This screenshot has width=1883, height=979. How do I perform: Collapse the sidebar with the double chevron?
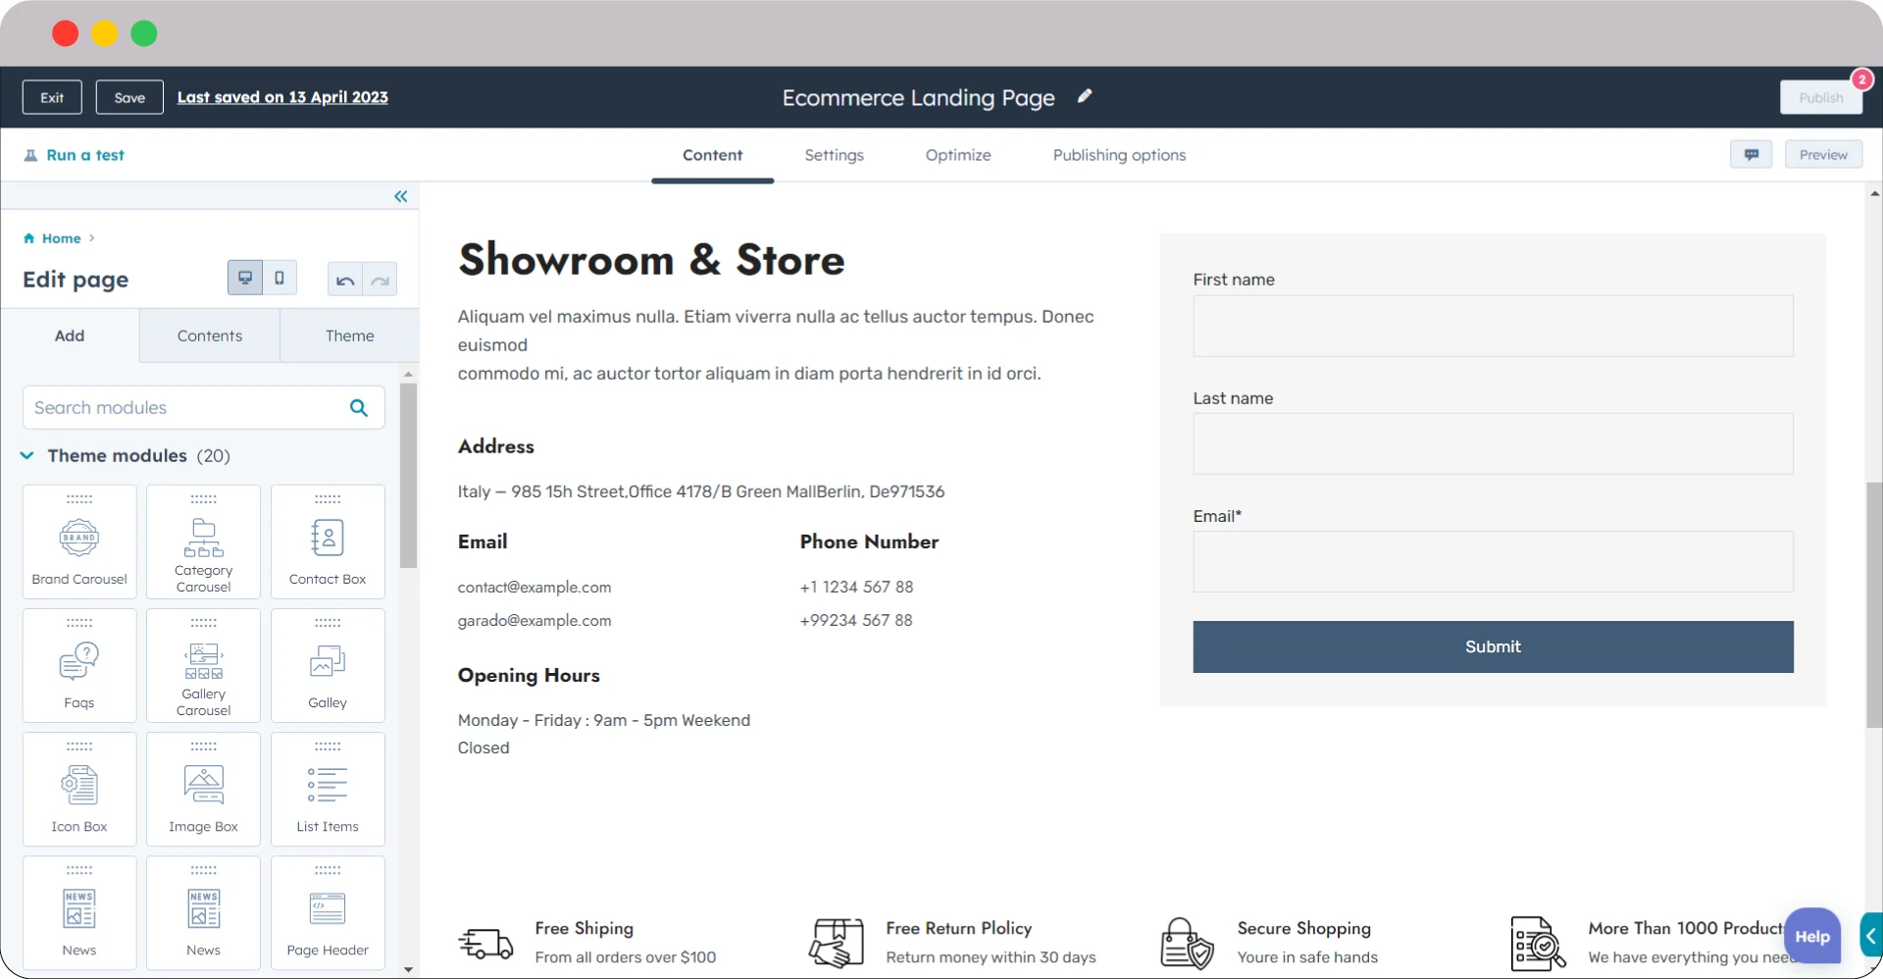(401, 196)
